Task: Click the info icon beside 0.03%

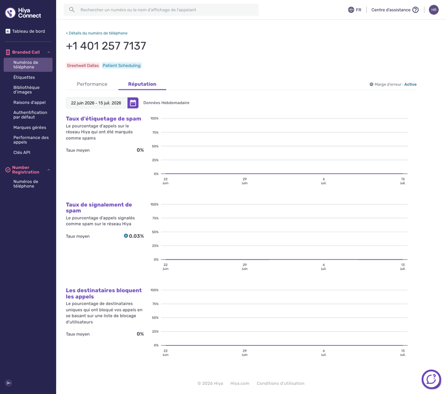Action: pos(126,236)
